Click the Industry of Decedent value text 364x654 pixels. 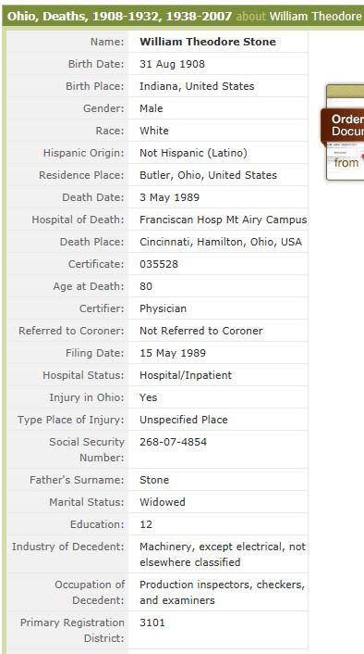[x=223, y=554]
